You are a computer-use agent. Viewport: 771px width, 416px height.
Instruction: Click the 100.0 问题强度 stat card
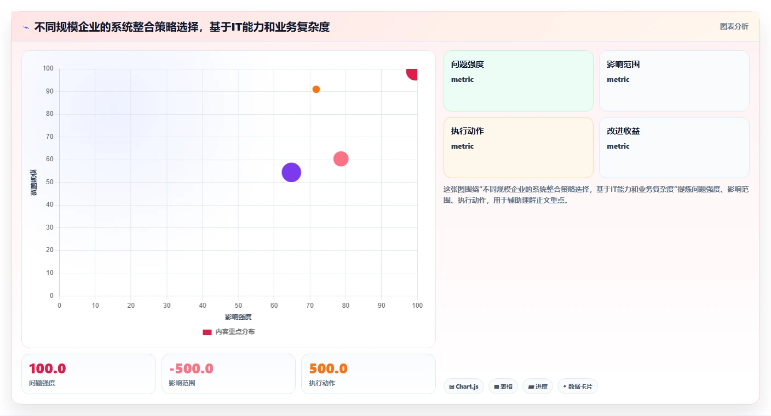point(89,374)
